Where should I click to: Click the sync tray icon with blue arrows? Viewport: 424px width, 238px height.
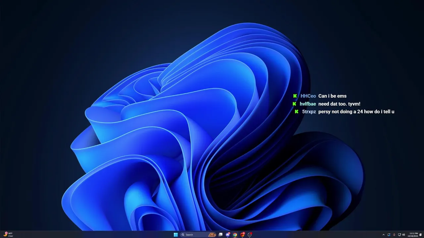[389, 235]
